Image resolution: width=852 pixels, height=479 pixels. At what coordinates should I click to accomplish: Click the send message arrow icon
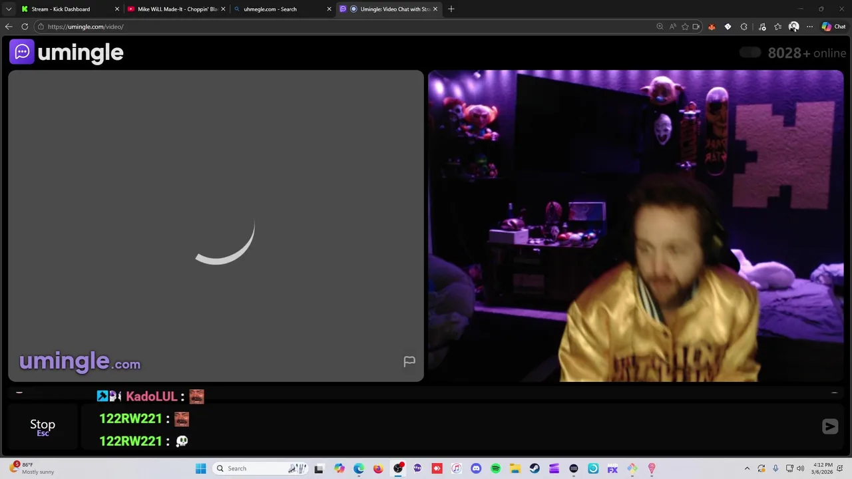coord(829,426)
